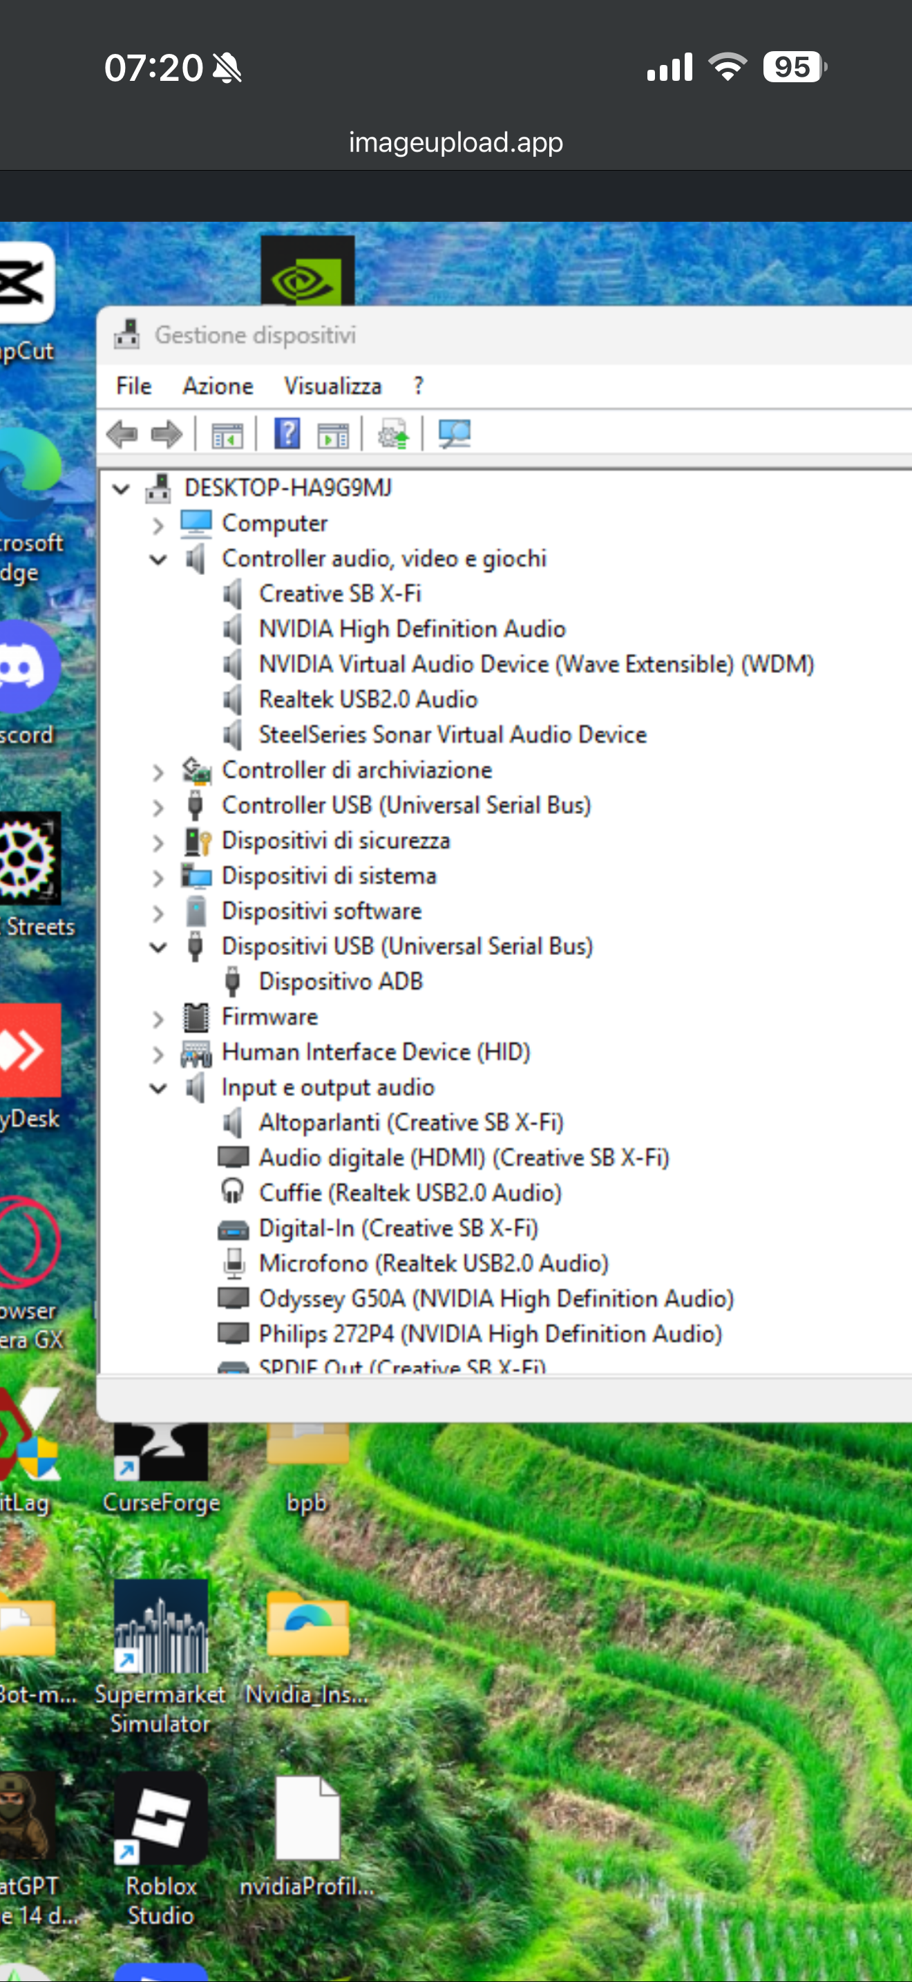Click the chip icon beside Firmware
This screenshot has width=912, height=1982.
pyautogui.click(x=196, y=1017)
